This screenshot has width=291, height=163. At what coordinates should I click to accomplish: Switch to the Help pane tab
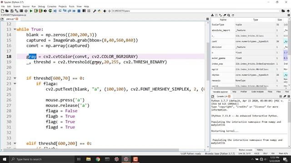[x=234, y=91]
